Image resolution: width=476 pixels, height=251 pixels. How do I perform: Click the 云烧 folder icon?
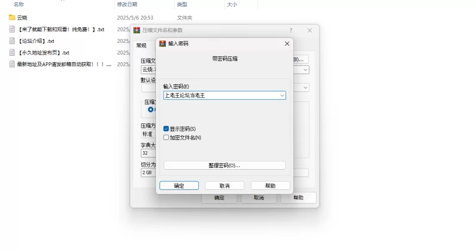point(12,18)
